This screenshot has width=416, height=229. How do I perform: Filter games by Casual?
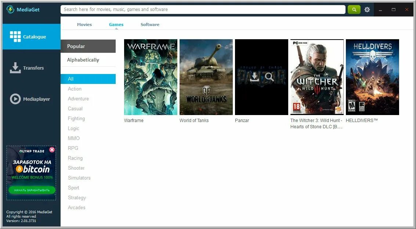(x=75, y=108)
